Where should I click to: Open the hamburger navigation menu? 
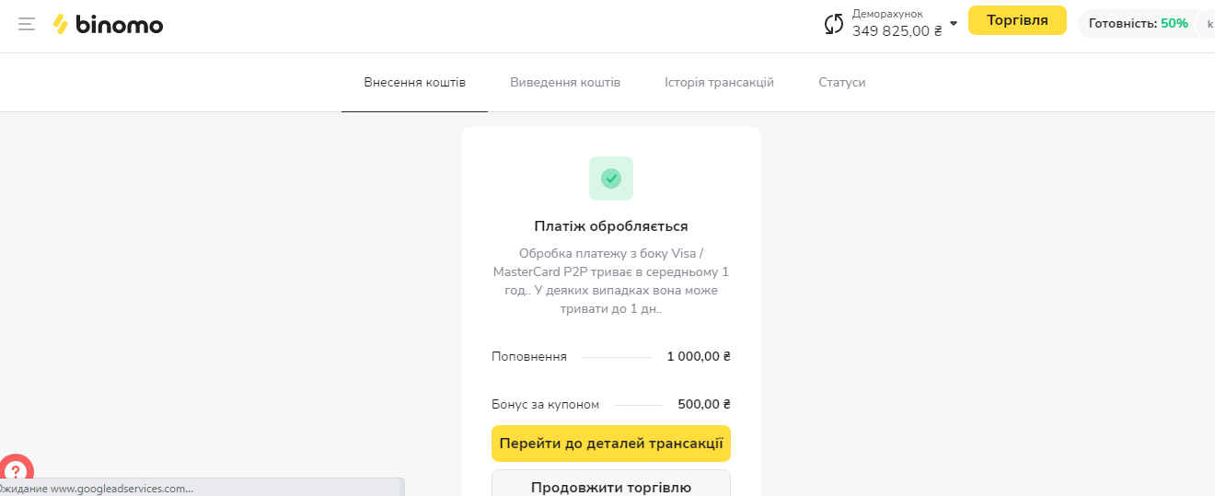pos(27,24)
